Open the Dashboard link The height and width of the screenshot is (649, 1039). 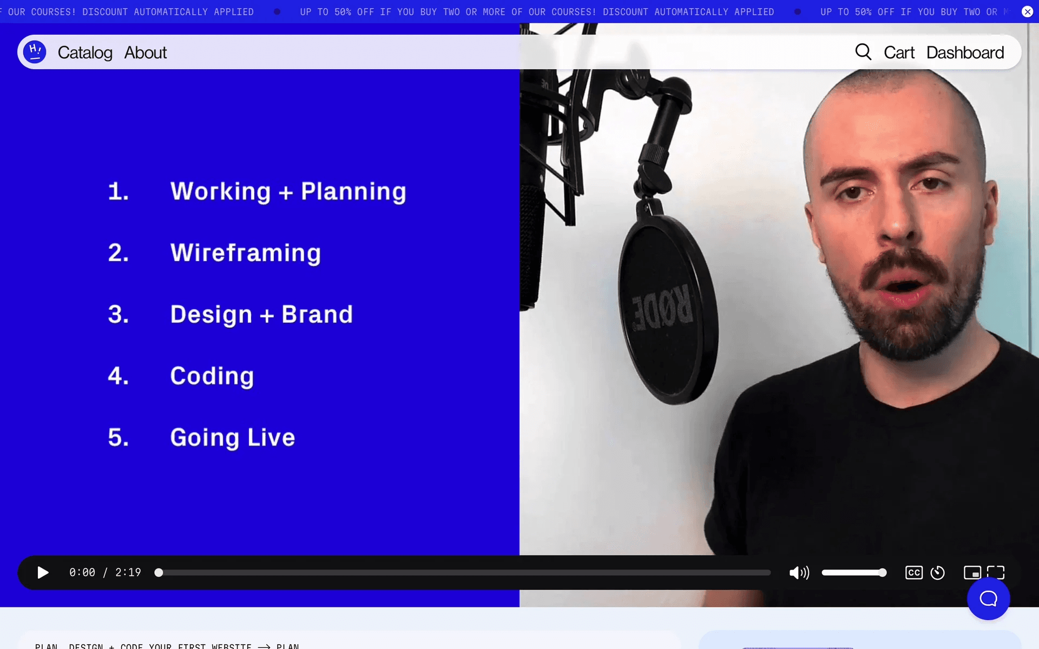(965, 52)
